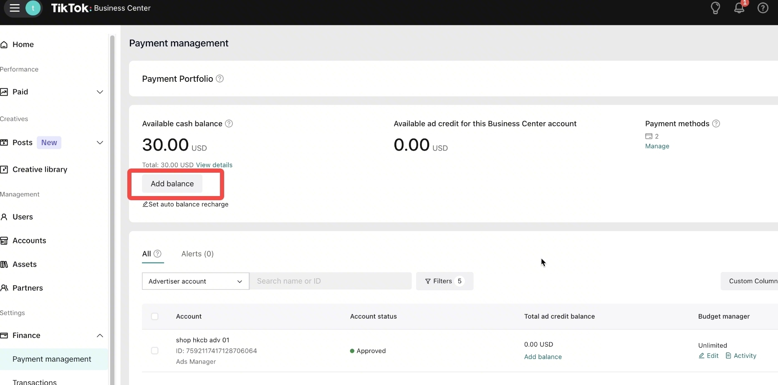778x385 pixels.
Task: Select all accounts header checkbox
Action: [155, 317]
